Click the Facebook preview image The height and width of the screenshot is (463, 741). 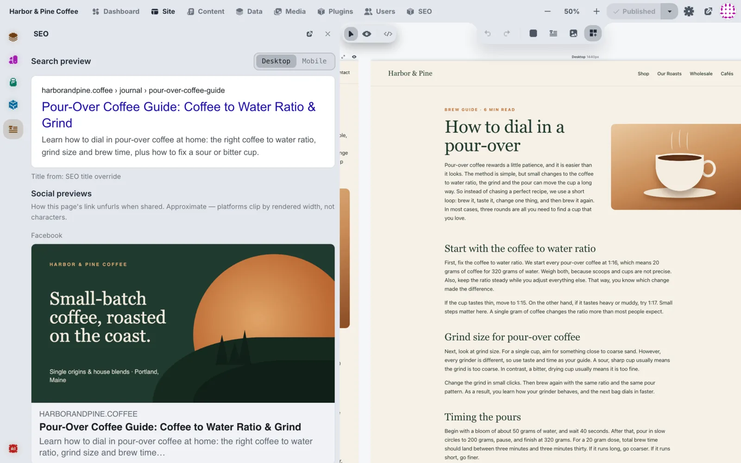pos(183,323)
